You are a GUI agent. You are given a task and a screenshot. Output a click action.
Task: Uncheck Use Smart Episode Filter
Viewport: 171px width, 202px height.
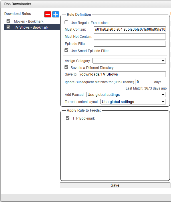[x=66, y=50]
